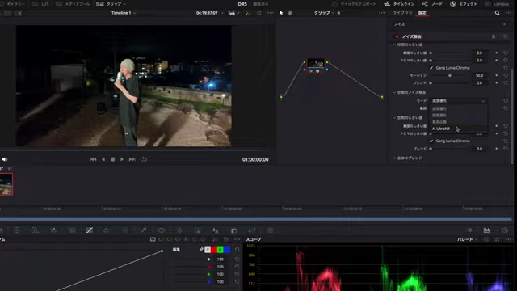The width and height of the screenshot is (517, 291).
Task: Delete the ノイズ除去 effect with trash icon
Action: (494, 36)
